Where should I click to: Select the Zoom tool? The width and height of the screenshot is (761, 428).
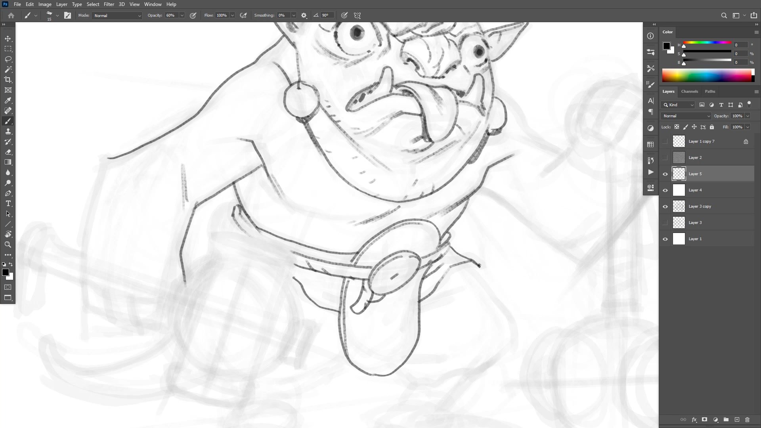[x=8, y=245]
